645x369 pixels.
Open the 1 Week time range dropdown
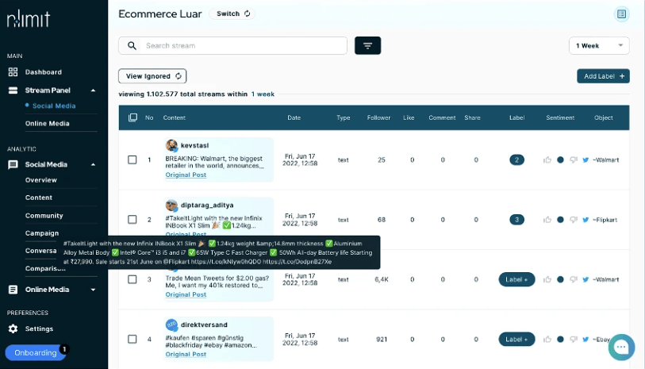click(599, 46)
